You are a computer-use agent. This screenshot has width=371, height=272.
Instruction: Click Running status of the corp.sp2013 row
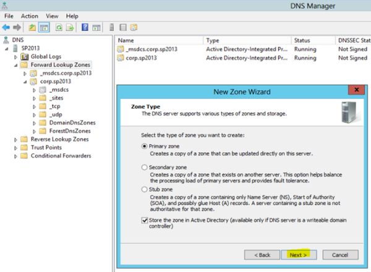pos(305,58)
